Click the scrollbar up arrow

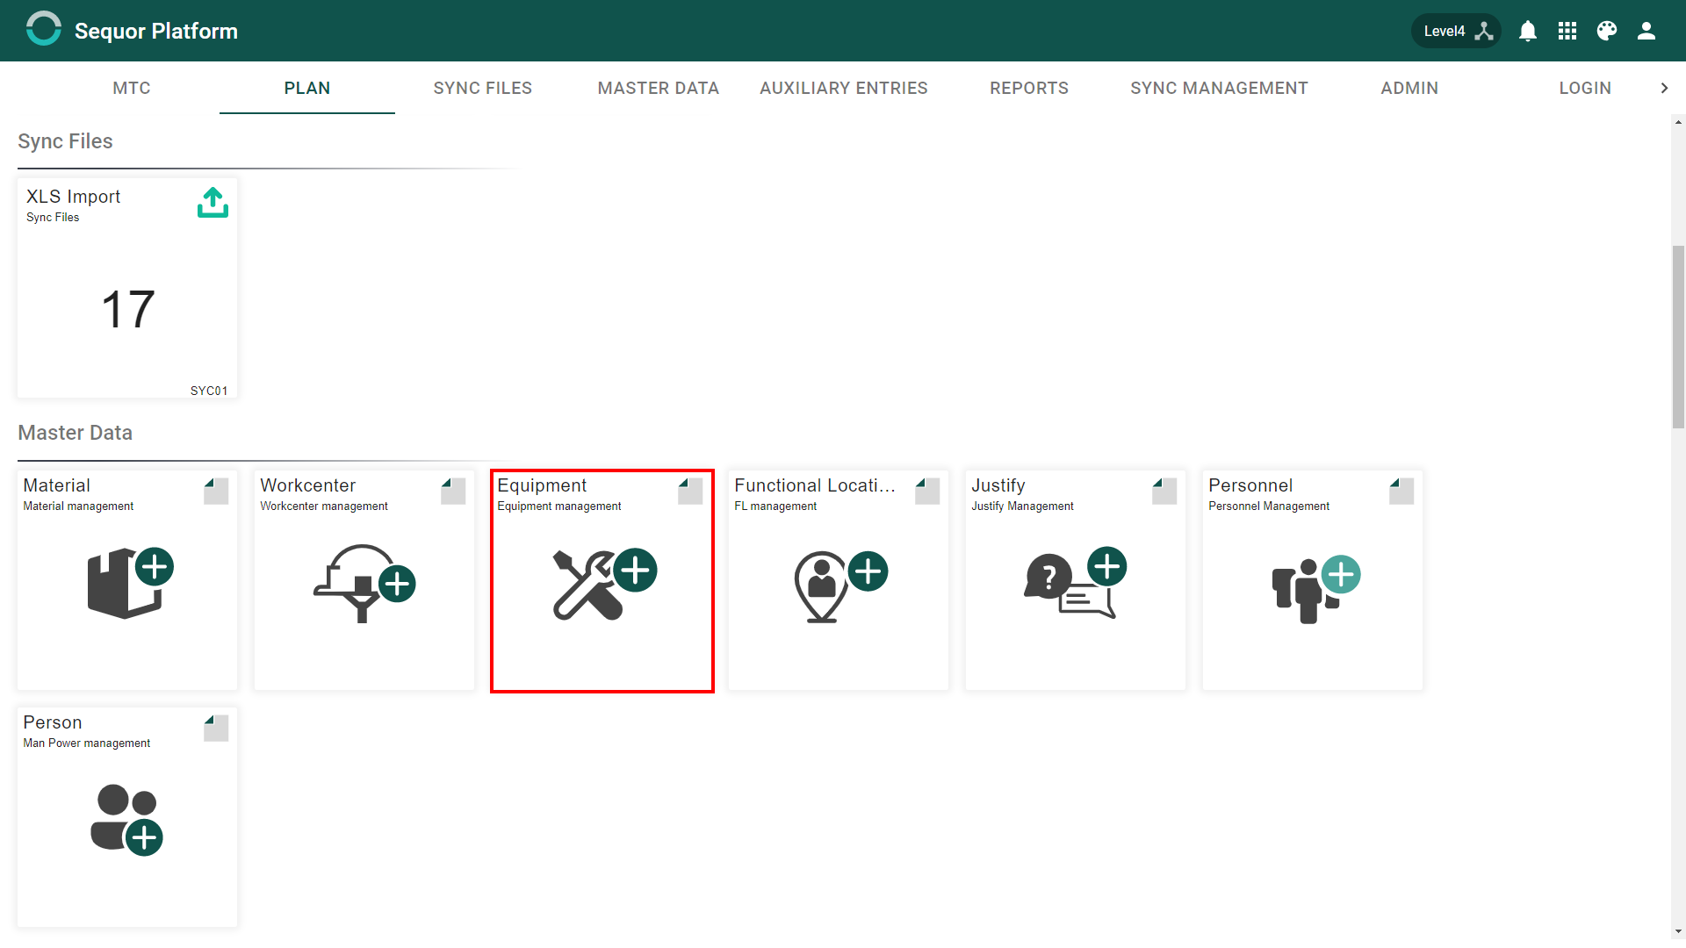(x=1678, y=123)
